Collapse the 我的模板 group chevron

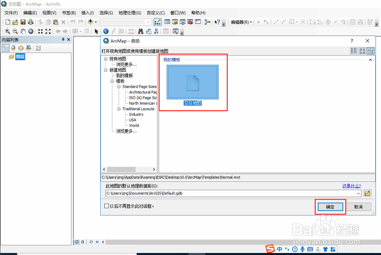370,60
